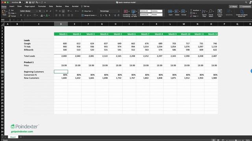Click the Format painter brush icon
252x141 pixels.
(9, 16)
